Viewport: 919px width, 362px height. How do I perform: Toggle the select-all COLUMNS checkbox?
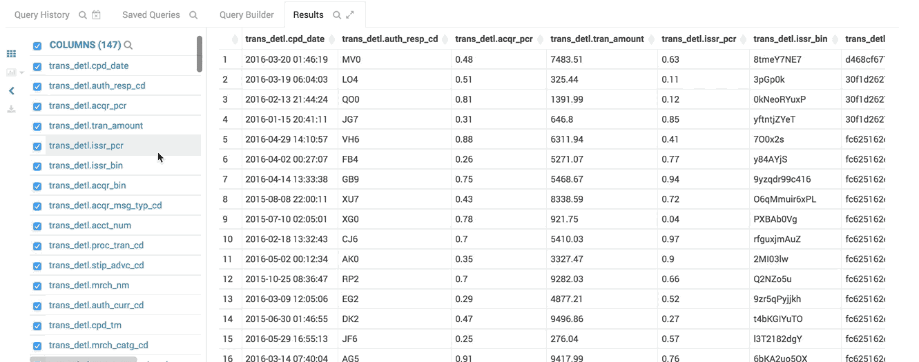[x=37, y=46]
